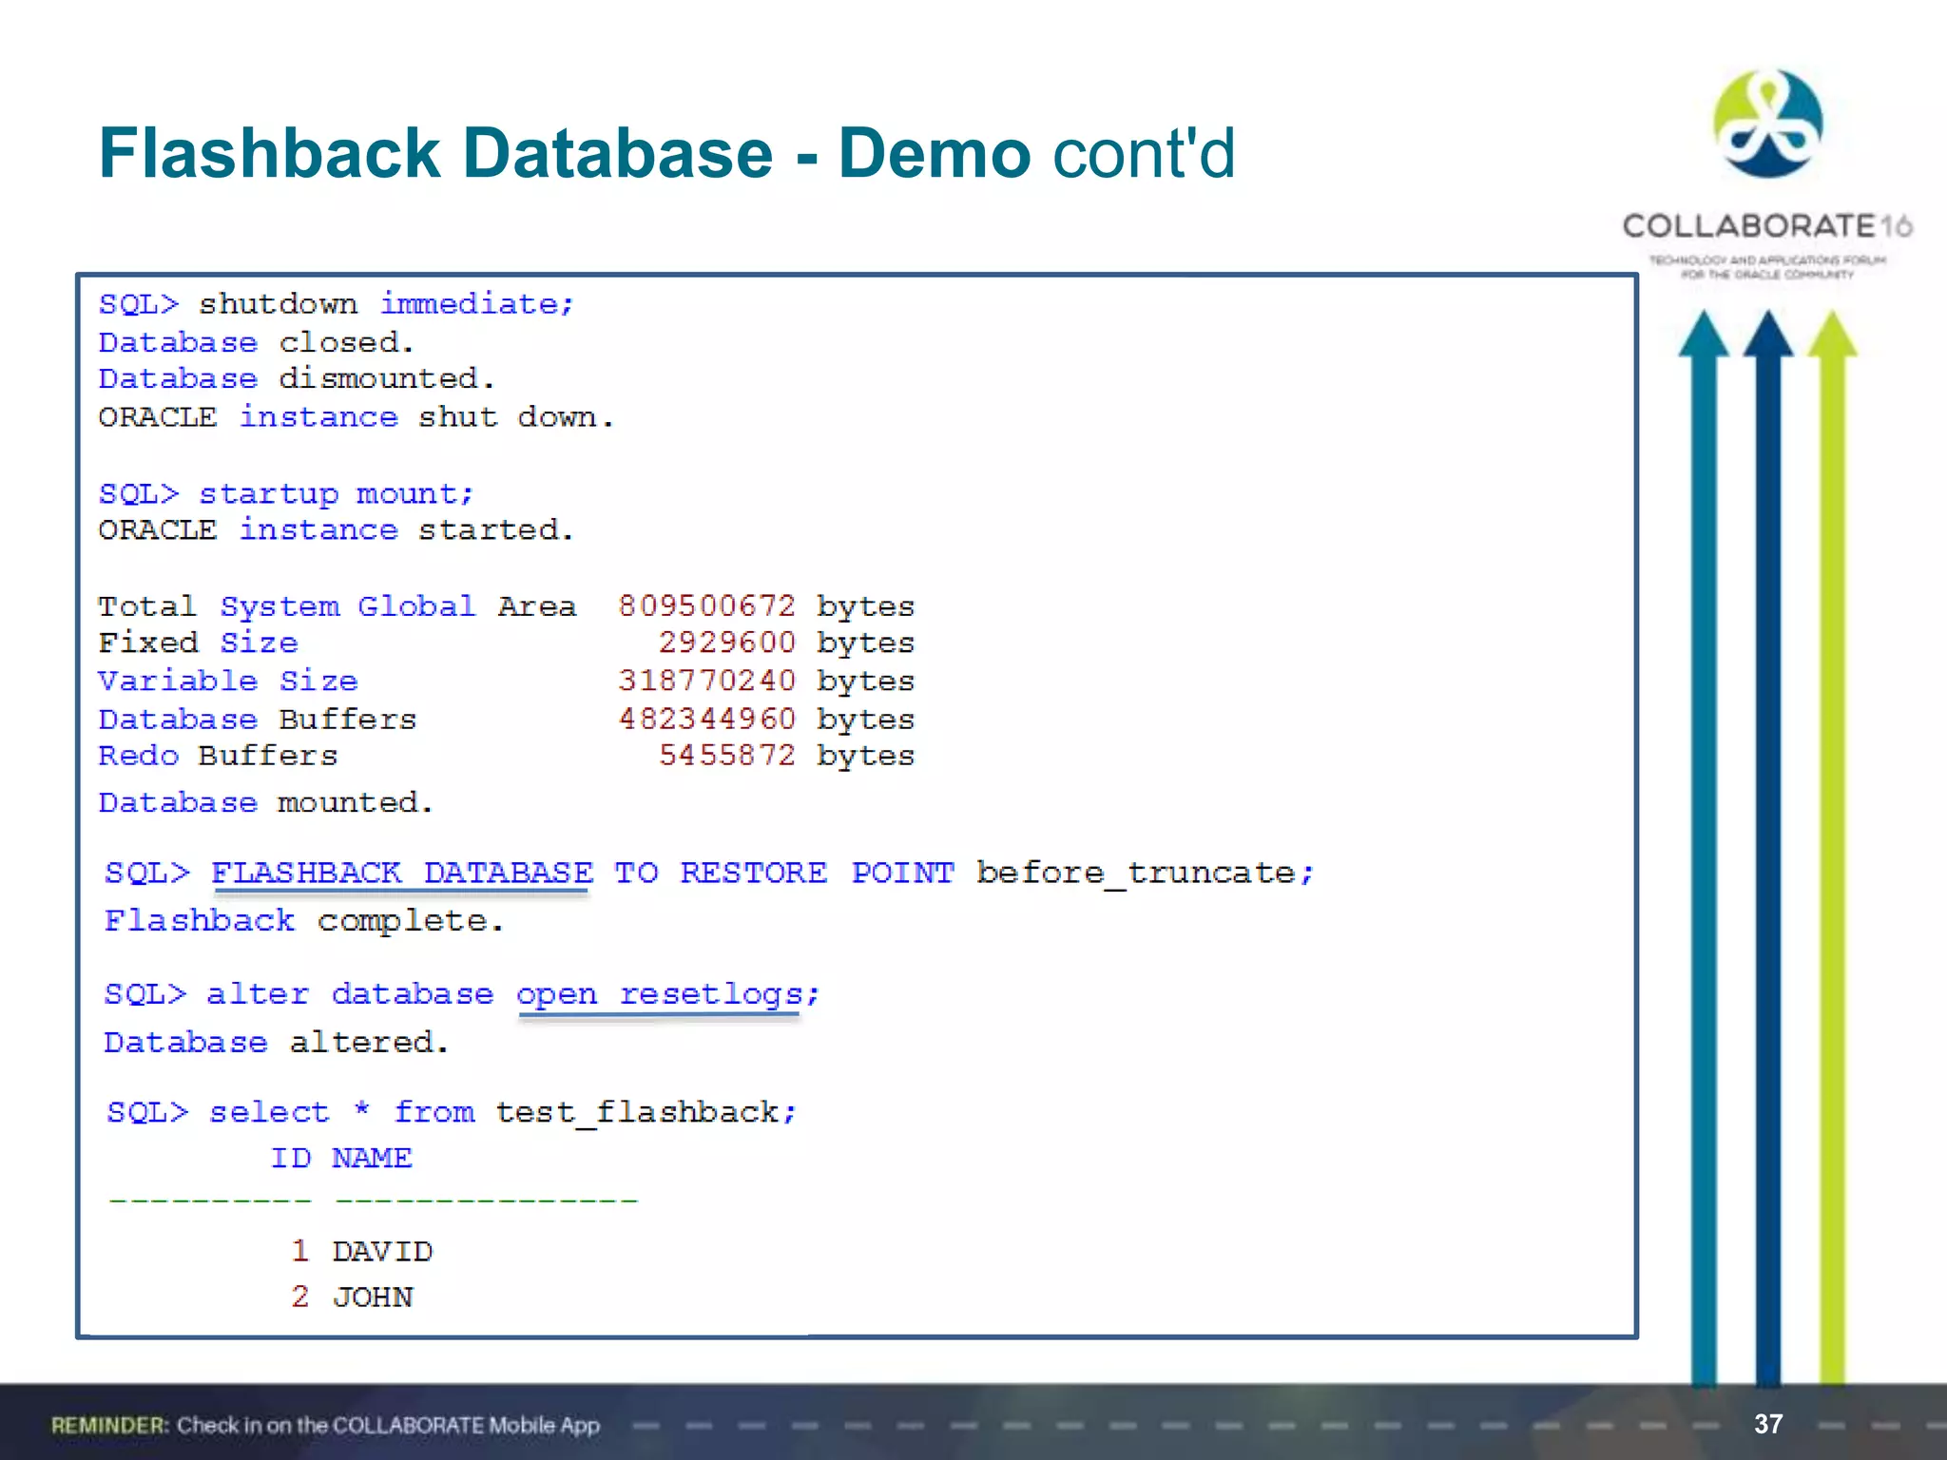1947x1460 pixels.
Task: Click the value 2929600 bytes
Action: click(786, 644)
